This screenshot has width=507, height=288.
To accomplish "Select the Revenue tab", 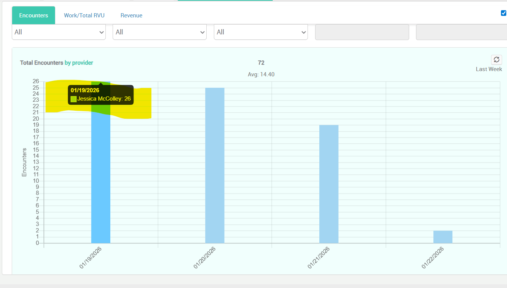I will tap(131, 15).
